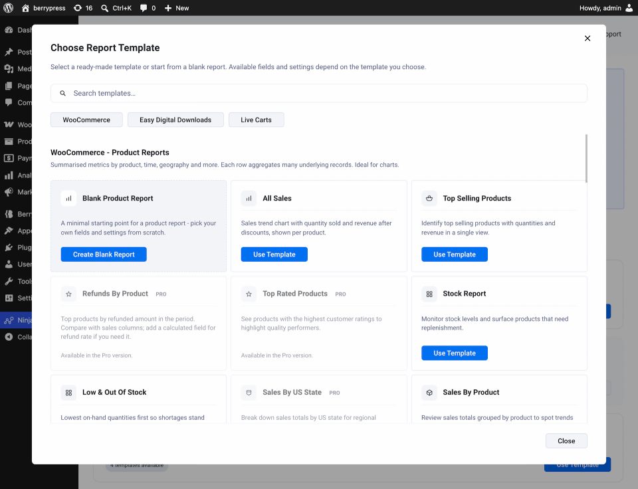Screen dimensions: 638x489
Task: Click the Stock Report card title
Action: point(465,294)
